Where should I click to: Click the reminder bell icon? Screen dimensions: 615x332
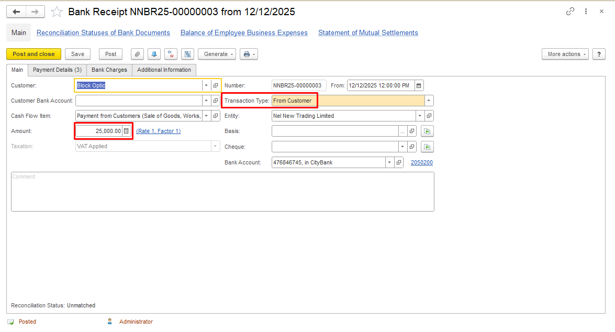point(154,54)
